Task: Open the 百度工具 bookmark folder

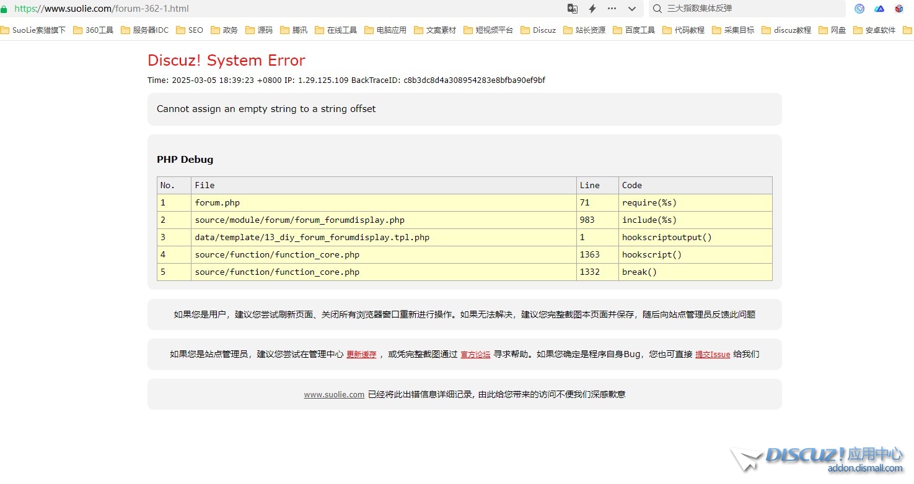Action: pos(634,30)
